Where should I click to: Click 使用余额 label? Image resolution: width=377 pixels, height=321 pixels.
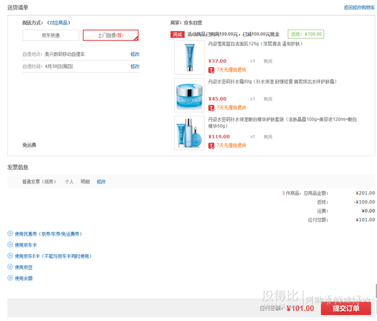(23, 278)
